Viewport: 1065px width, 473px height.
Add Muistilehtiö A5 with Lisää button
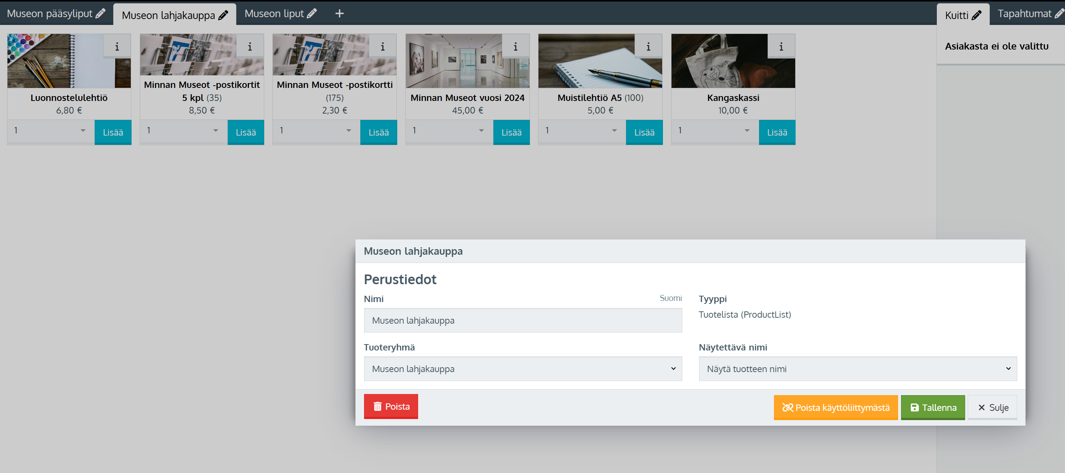click(x=644, y=132)
